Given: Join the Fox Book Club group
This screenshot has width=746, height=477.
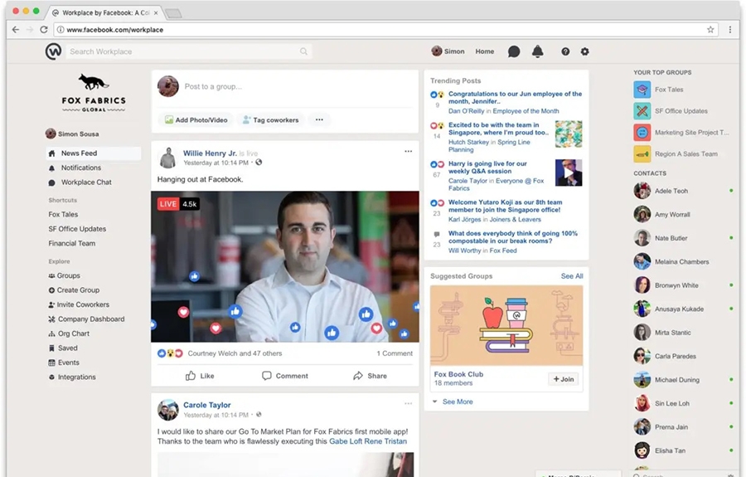Looking at the screenshot, I should pyautogui.click(x=564, y=379).
